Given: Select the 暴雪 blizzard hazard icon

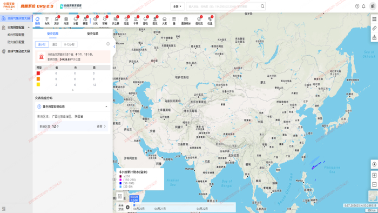Looking at the screenshot, I should tap(85, 21).
